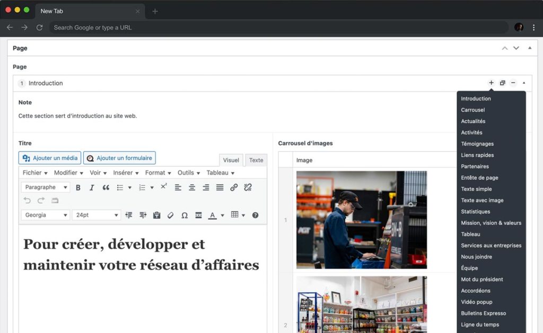543x333 pixels.
Task: Collapse the Introduction section triangle
Action: pyautogui.click(x=524, y=83)
